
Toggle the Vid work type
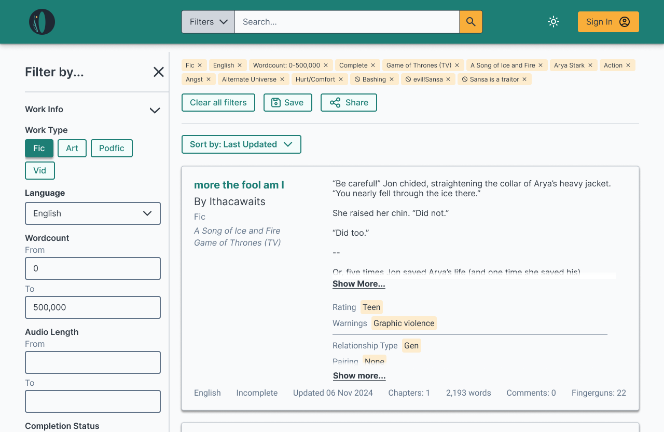(40, 170)
